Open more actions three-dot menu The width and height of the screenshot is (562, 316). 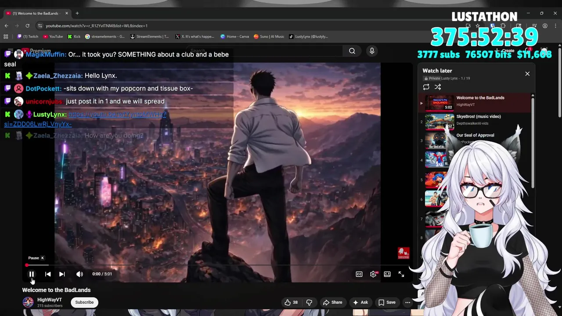[407, 302]
